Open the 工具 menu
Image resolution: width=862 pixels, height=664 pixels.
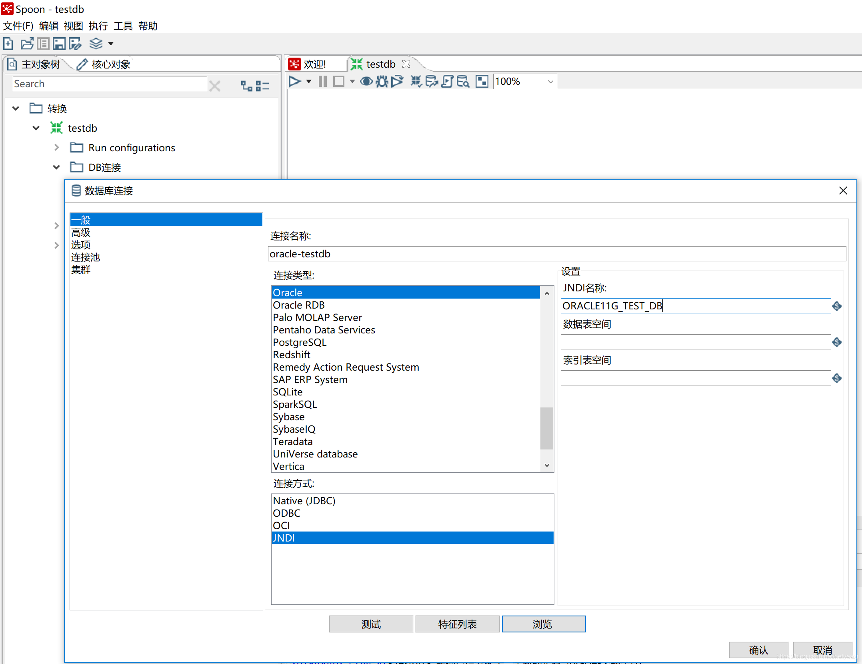pyautogui.click(x=123, y=26)
